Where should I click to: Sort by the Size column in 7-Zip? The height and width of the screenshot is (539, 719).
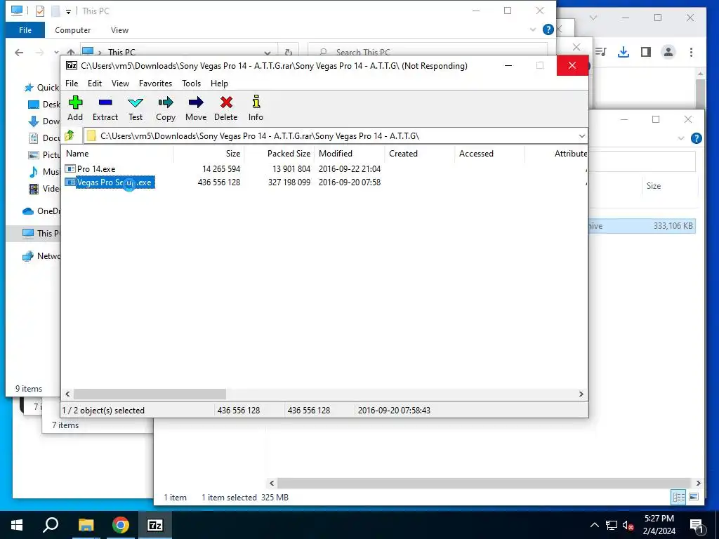pos(209,154)
